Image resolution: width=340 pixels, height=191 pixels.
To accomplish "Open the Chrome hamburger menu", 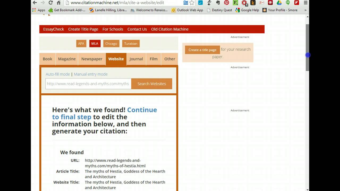I will 306,3.
